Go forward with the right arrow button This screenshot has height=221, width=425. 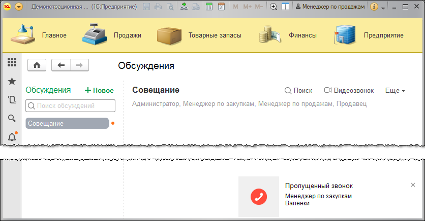tap(79, 65)
